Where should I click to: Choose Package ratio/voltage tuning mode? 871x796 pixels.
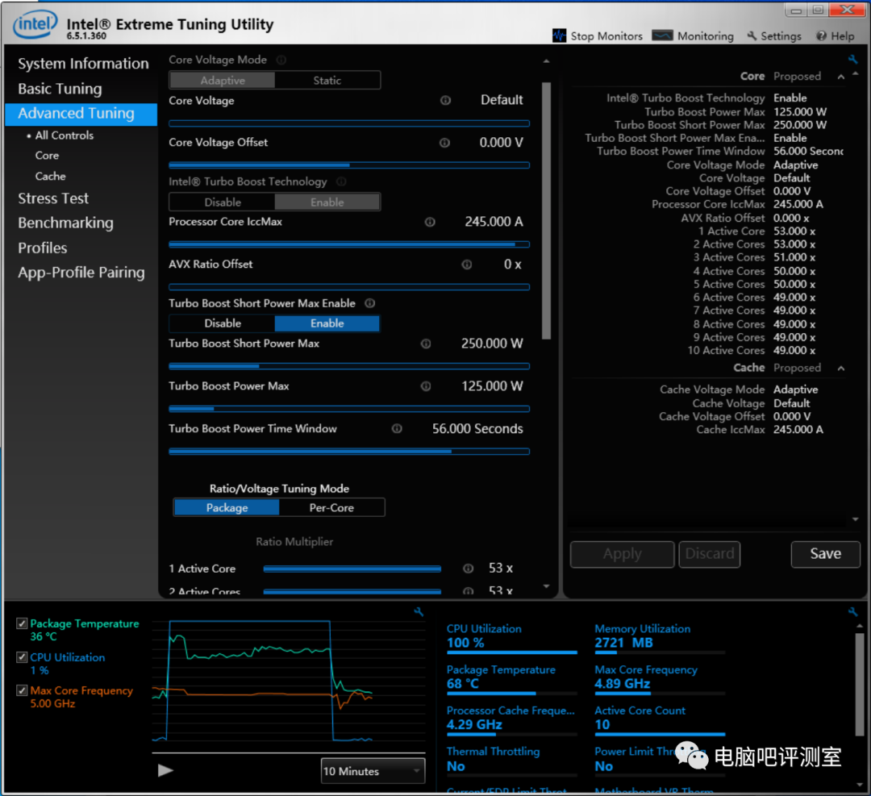pos(227,508)
